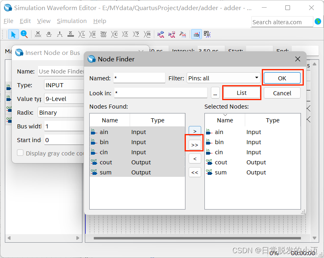The width and height of the screenshot is (324, 258).
Task: Select bin in Selected Nodes list
Action: tap(252, 142)
